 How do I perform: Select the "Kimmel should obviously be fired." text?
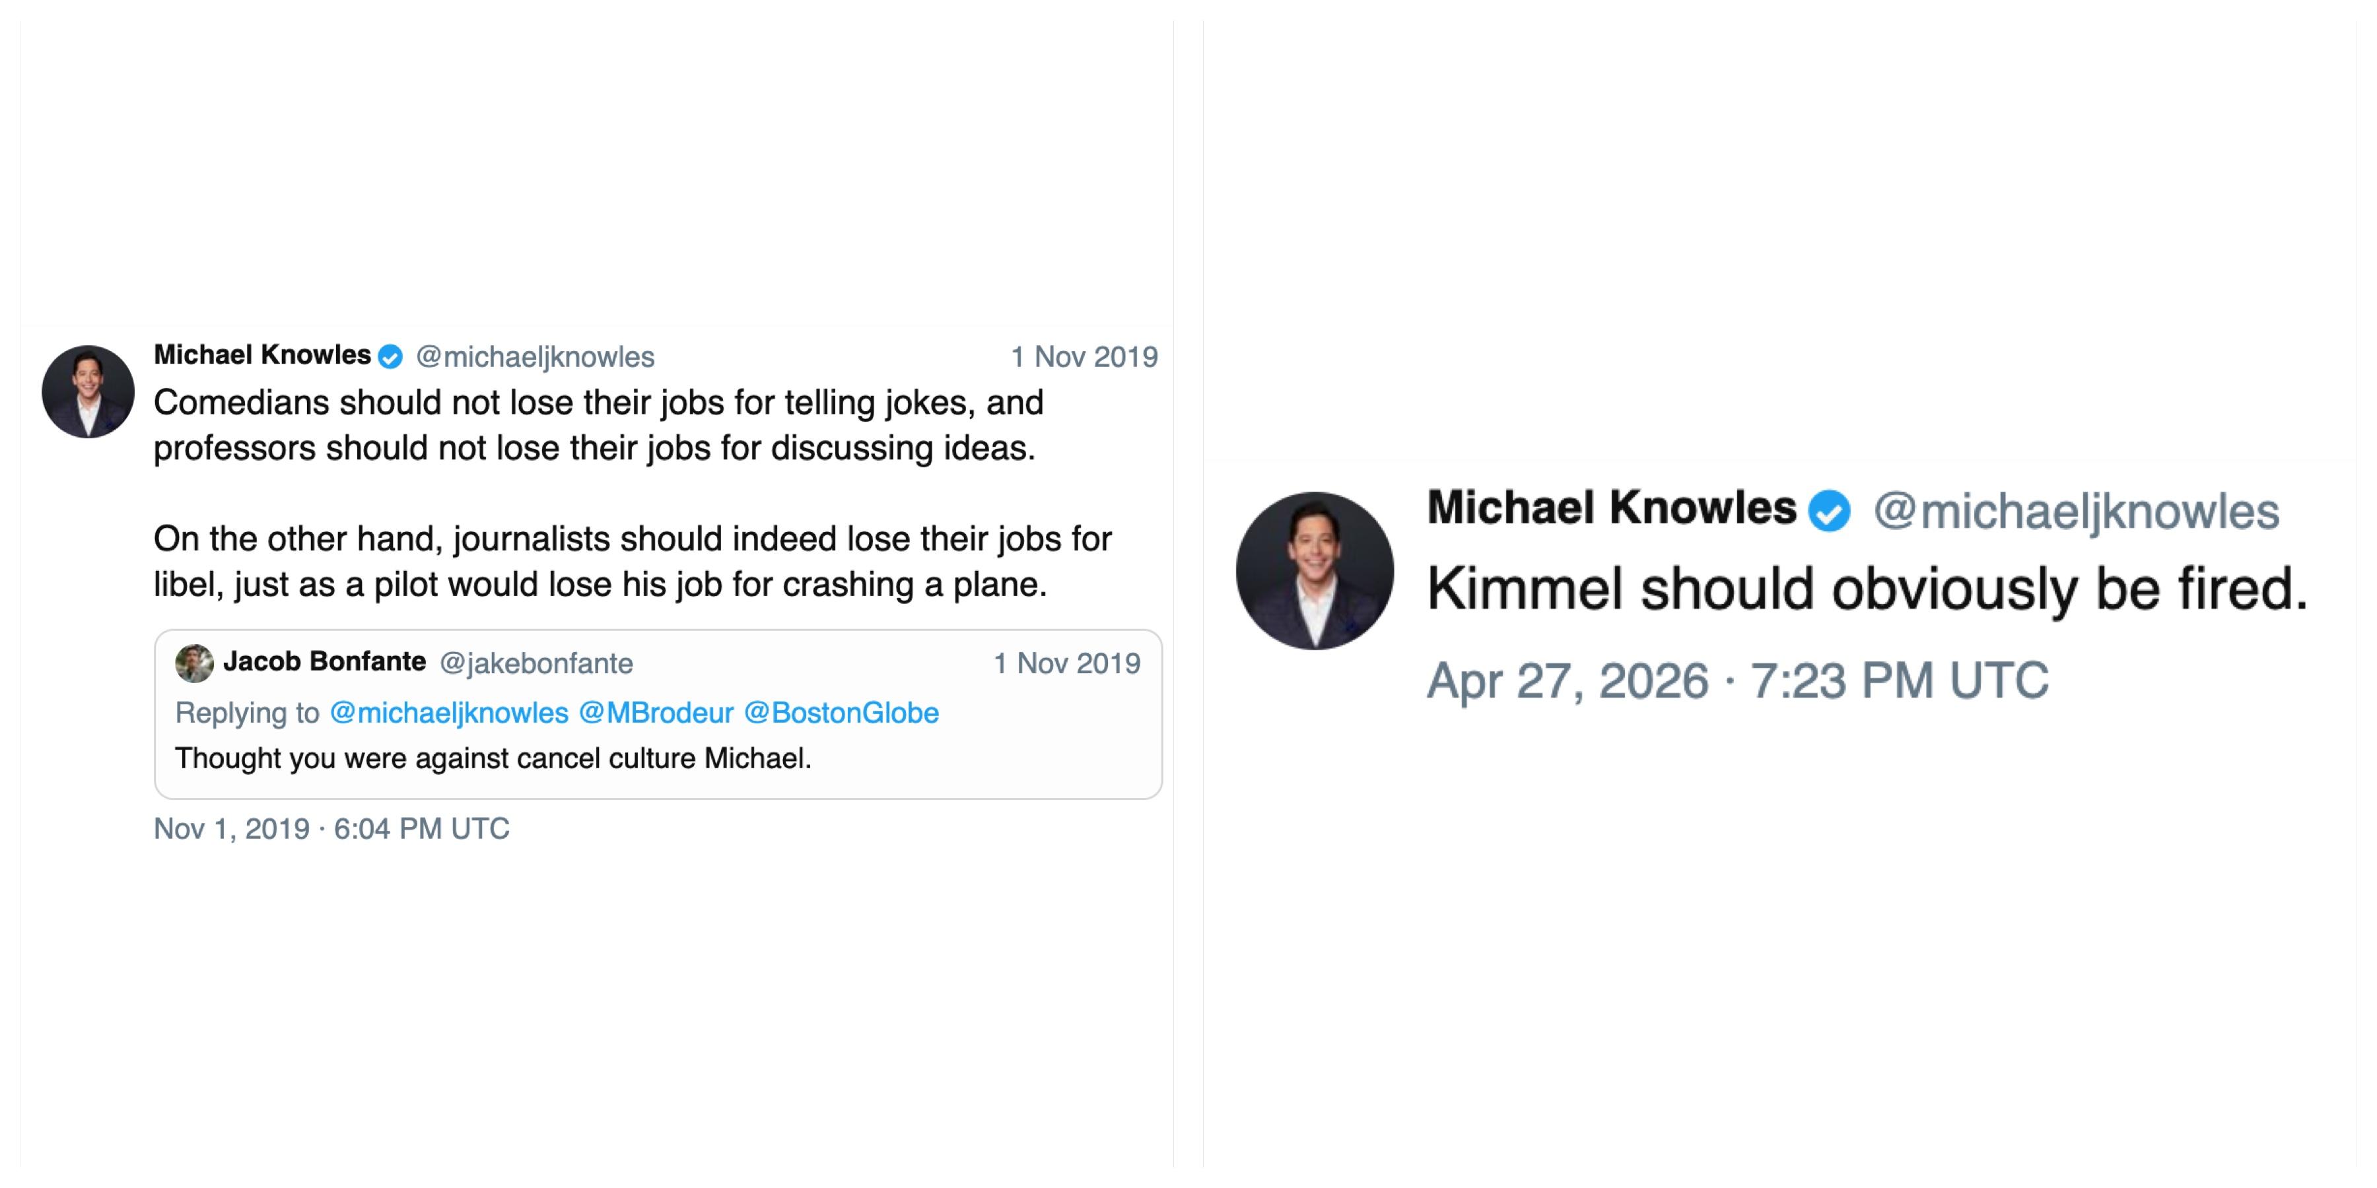coord(1866,589)
